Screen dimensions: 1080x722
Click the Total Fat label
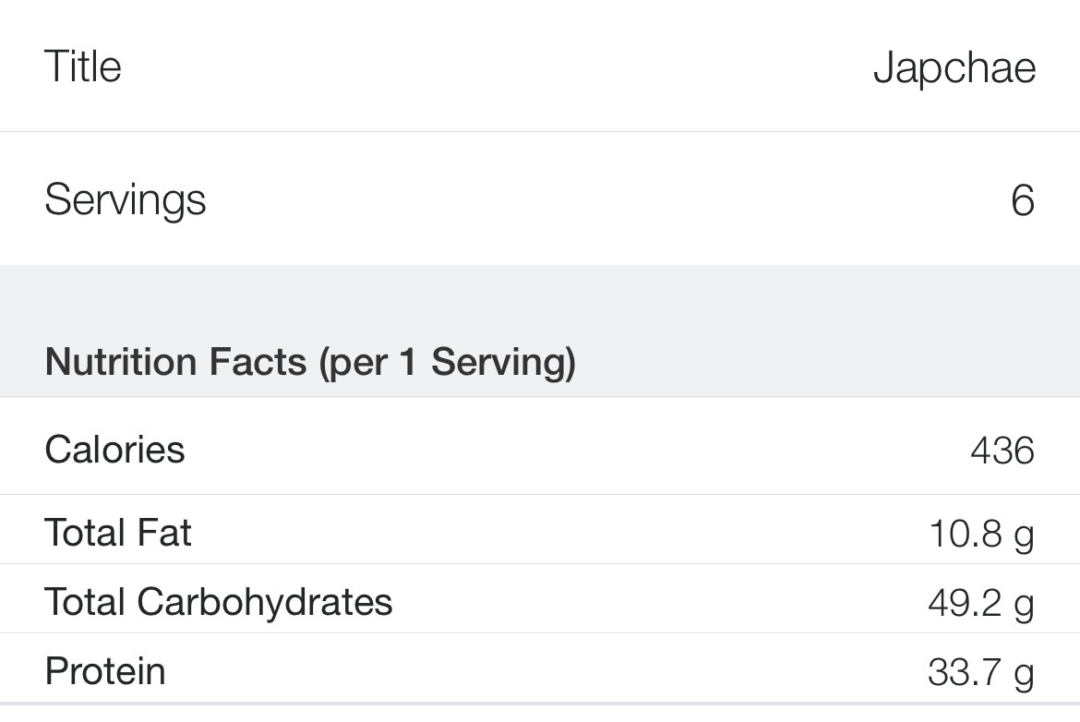tap(118, 533)
